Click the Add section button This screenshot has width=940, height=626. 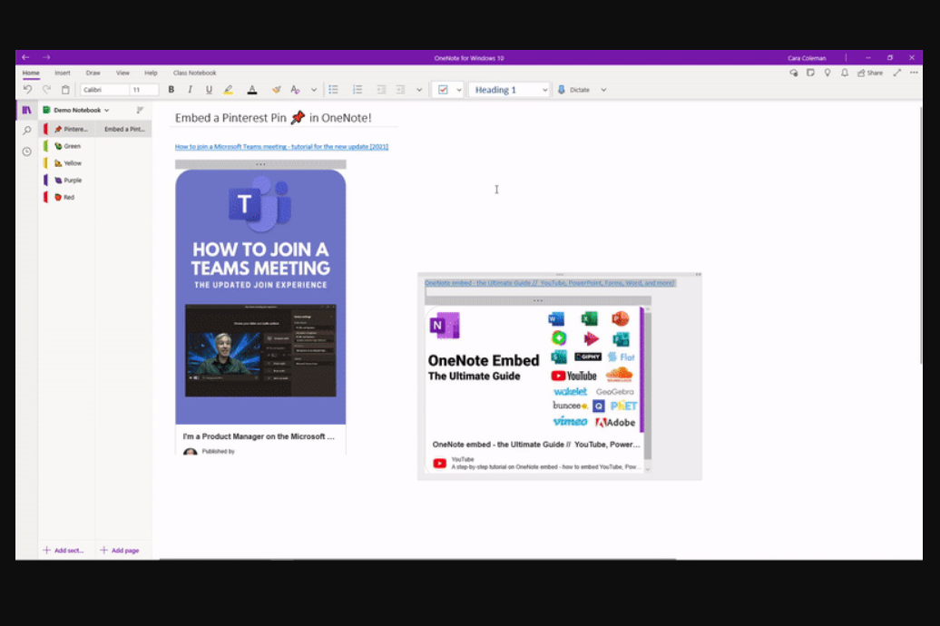64,551
